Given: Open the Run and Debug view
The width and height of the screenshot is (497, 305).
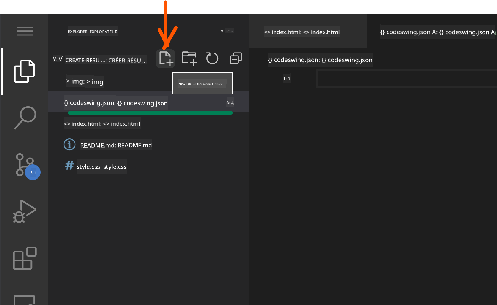Looking at the screenshot, I should pyautogui.click(x=25, y=211).
